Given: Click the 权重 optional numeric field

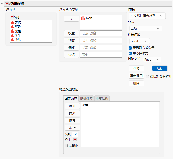Looking at the screenshot, I should click(101, 33).
